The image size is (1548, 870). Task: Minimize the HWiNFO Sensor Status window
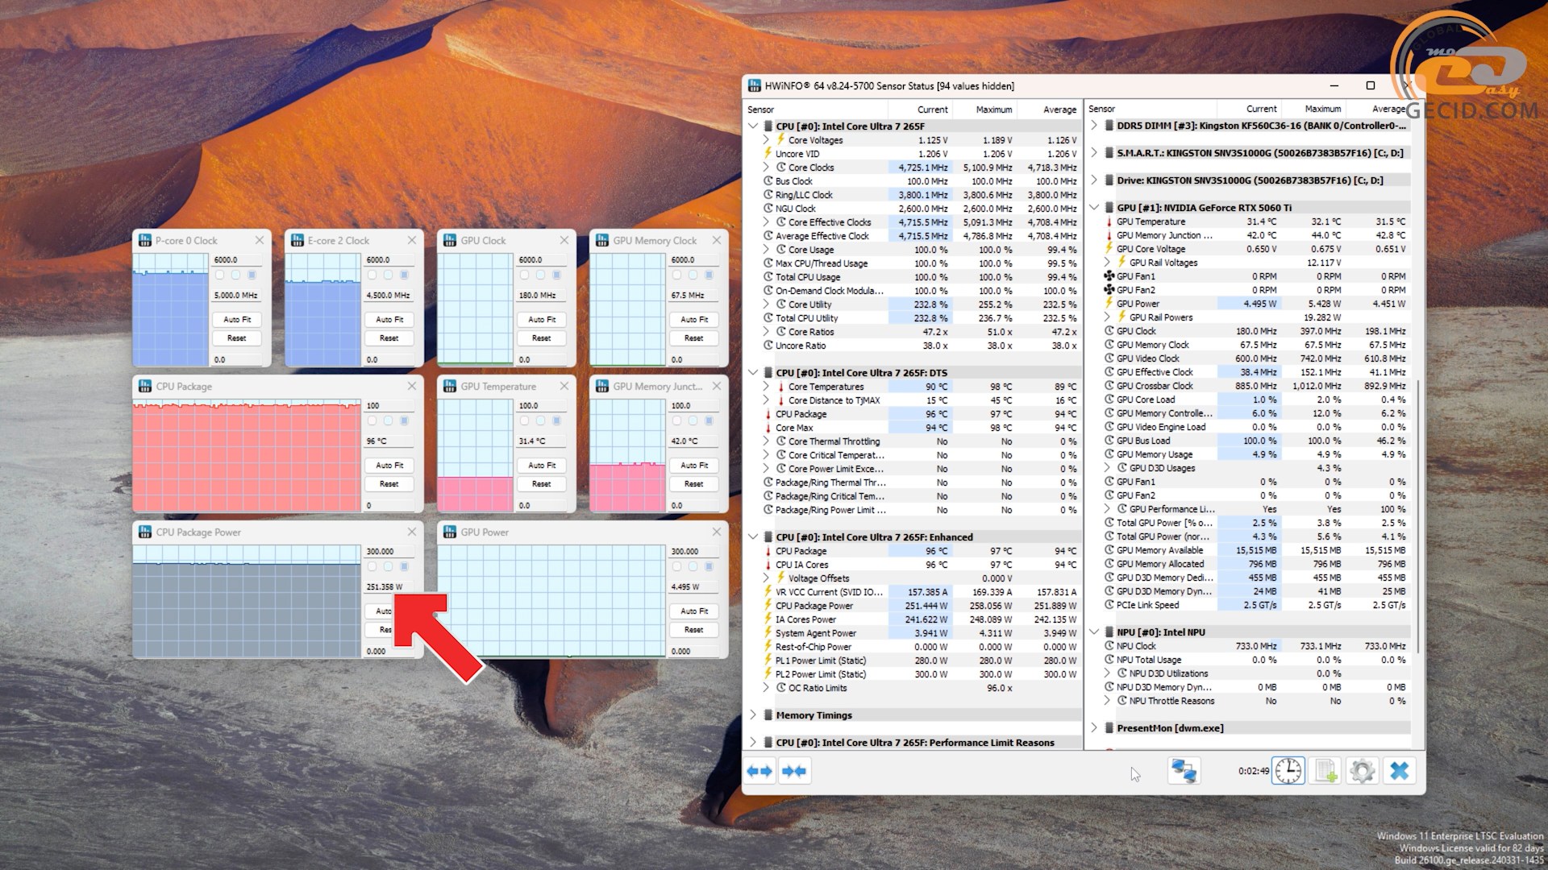pyautogui.click(x=1334, y=85)
